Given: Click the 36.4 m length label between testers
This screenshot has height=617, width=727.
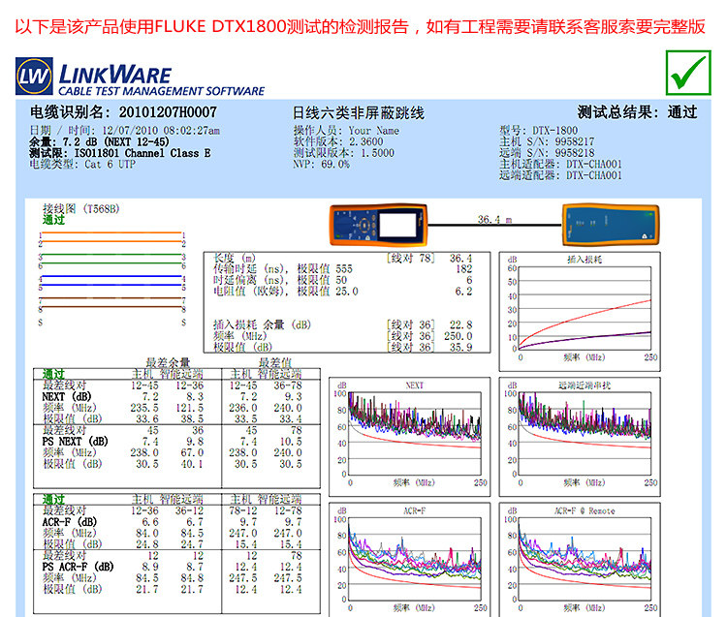Looking at the screenshot, I should [494, 220].
